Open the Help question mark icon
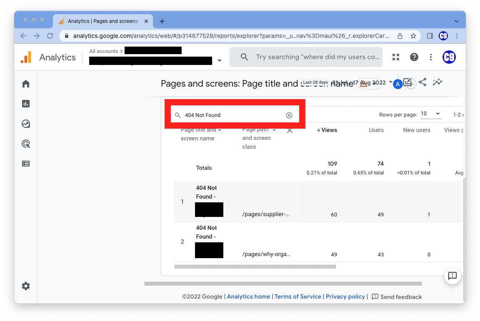This screenshot has height=321, width=480. coord(414,57)
